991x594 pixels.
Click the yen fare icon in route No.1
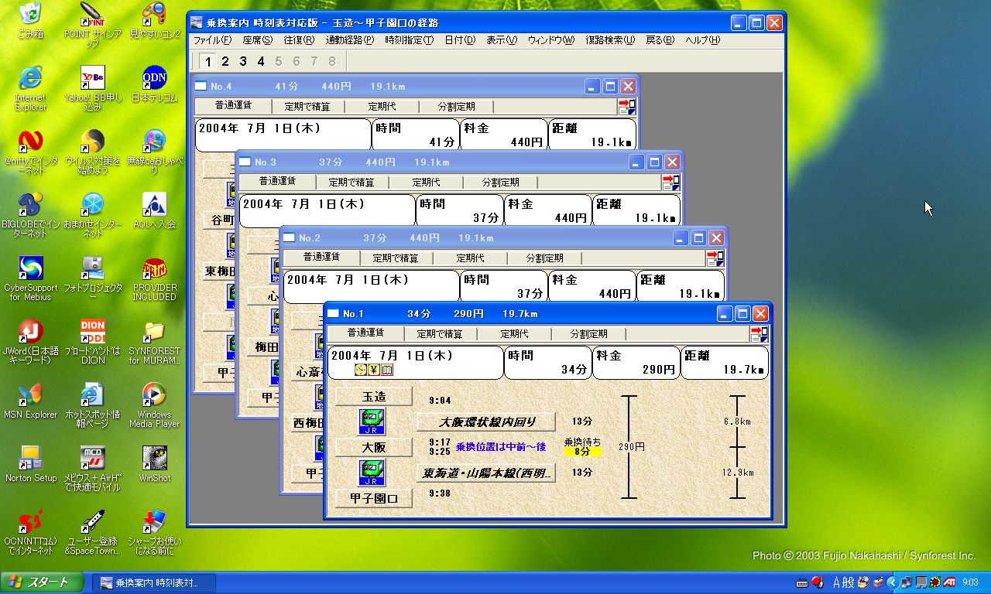373,370
